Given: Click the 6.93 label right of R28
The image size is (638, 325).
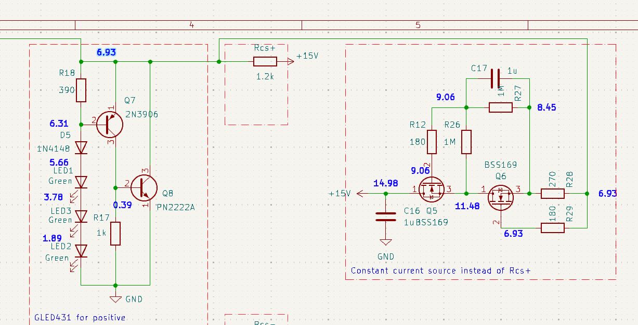Looking at the screenshot, I should (607, 194).
